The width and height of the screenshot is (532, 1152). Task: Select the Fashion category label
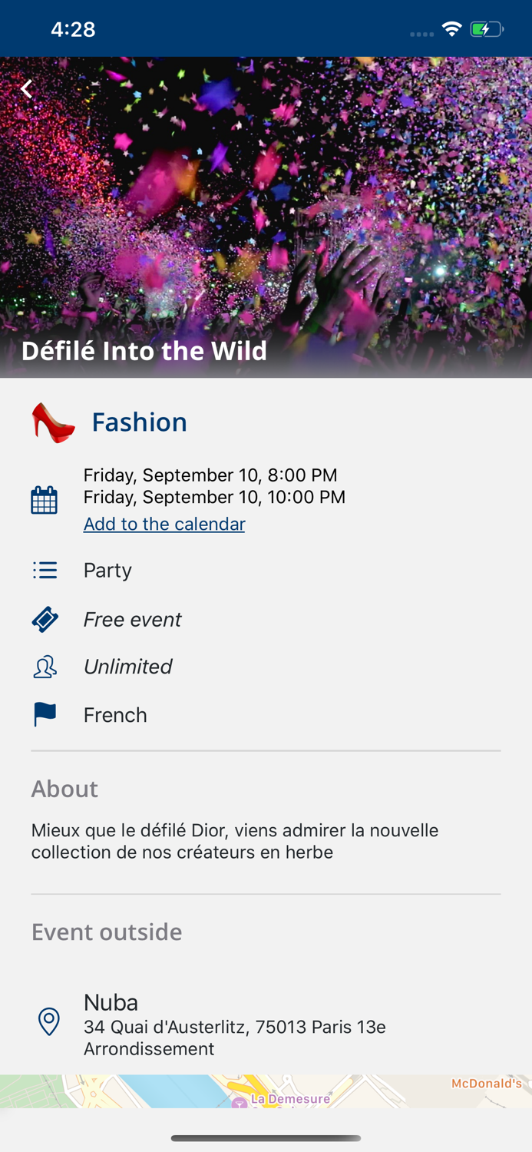139,421
